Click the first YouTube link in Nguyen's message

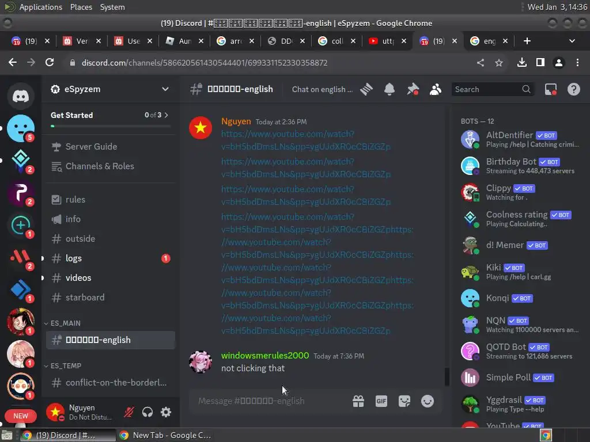(x=305, y=140)
